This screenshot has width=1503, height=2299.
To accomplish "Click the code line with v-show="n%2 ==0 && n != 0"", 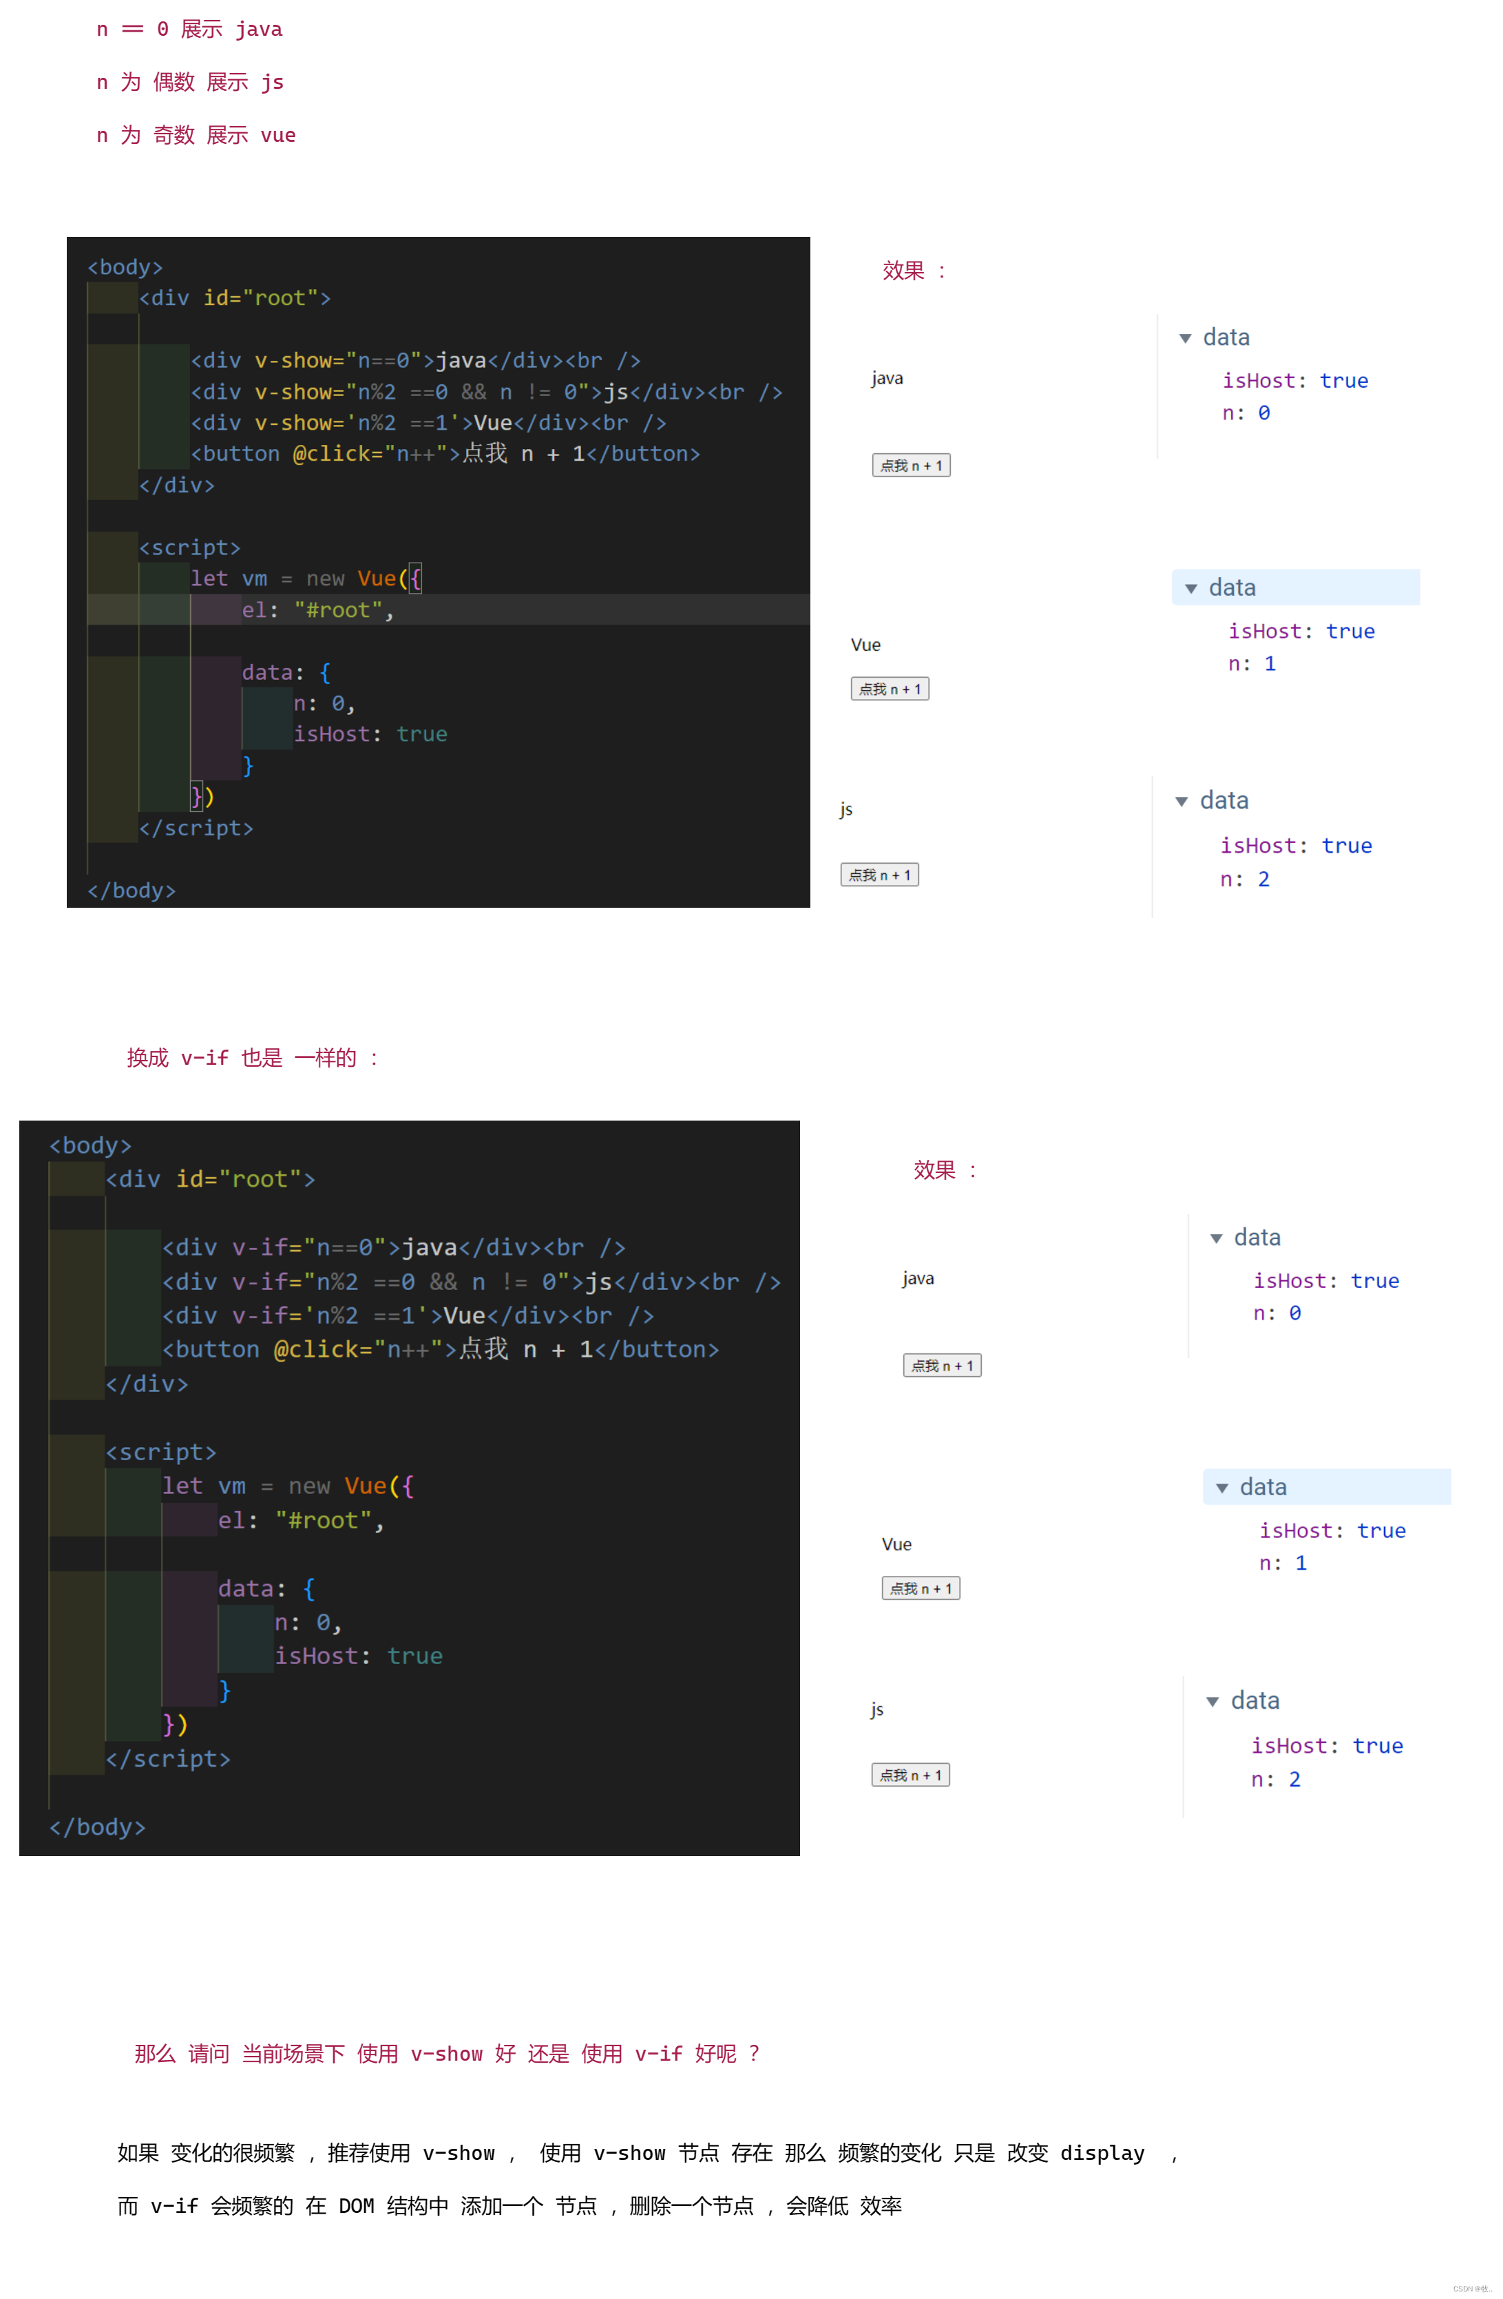I will point(486,392).
